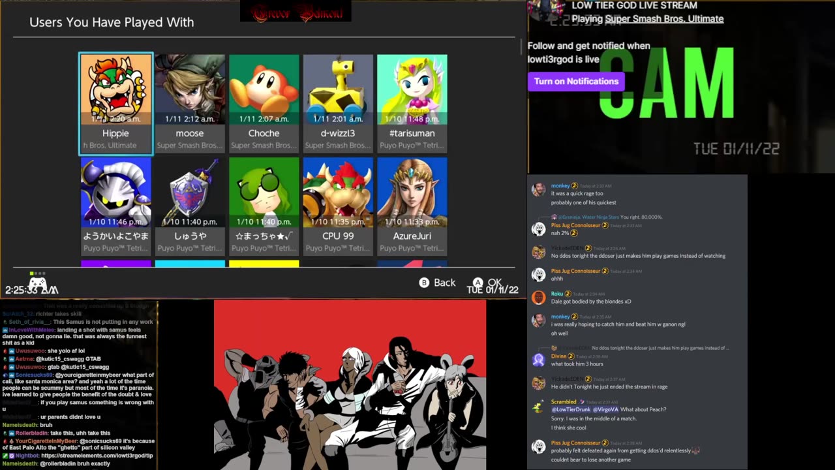
Task: Click the anime group artwork below the game
Action: (350, 385)
